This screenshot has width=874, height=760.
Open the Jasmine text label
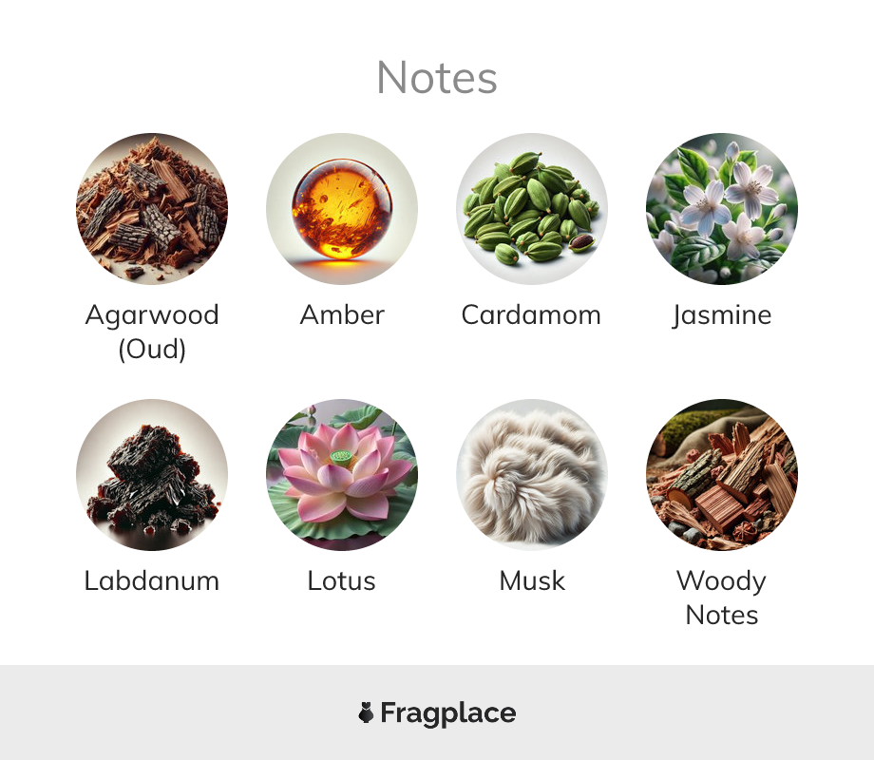[x=722, y=315]
